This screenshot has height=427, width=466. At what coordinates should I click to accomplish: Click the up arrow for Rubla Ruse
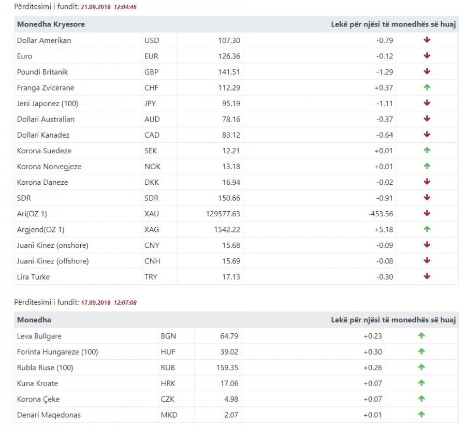click(x=421, y=367)
